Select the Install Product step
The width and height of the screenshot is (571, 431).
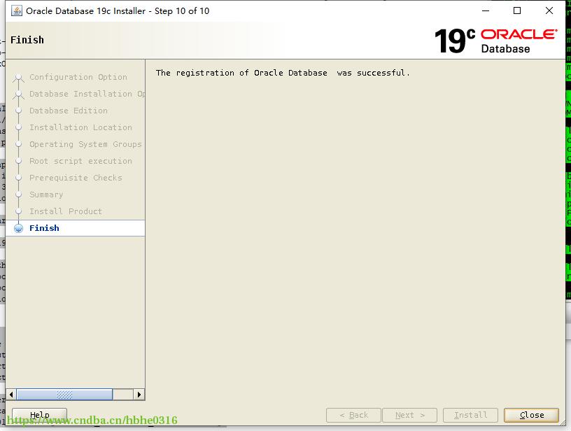(66, 211)
